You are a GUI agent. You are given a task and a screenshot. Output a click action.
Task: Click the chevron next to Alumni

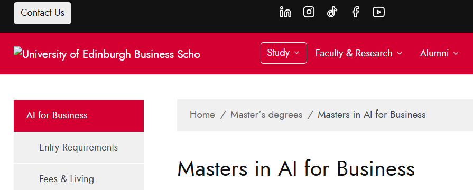(x=456, y=54)
